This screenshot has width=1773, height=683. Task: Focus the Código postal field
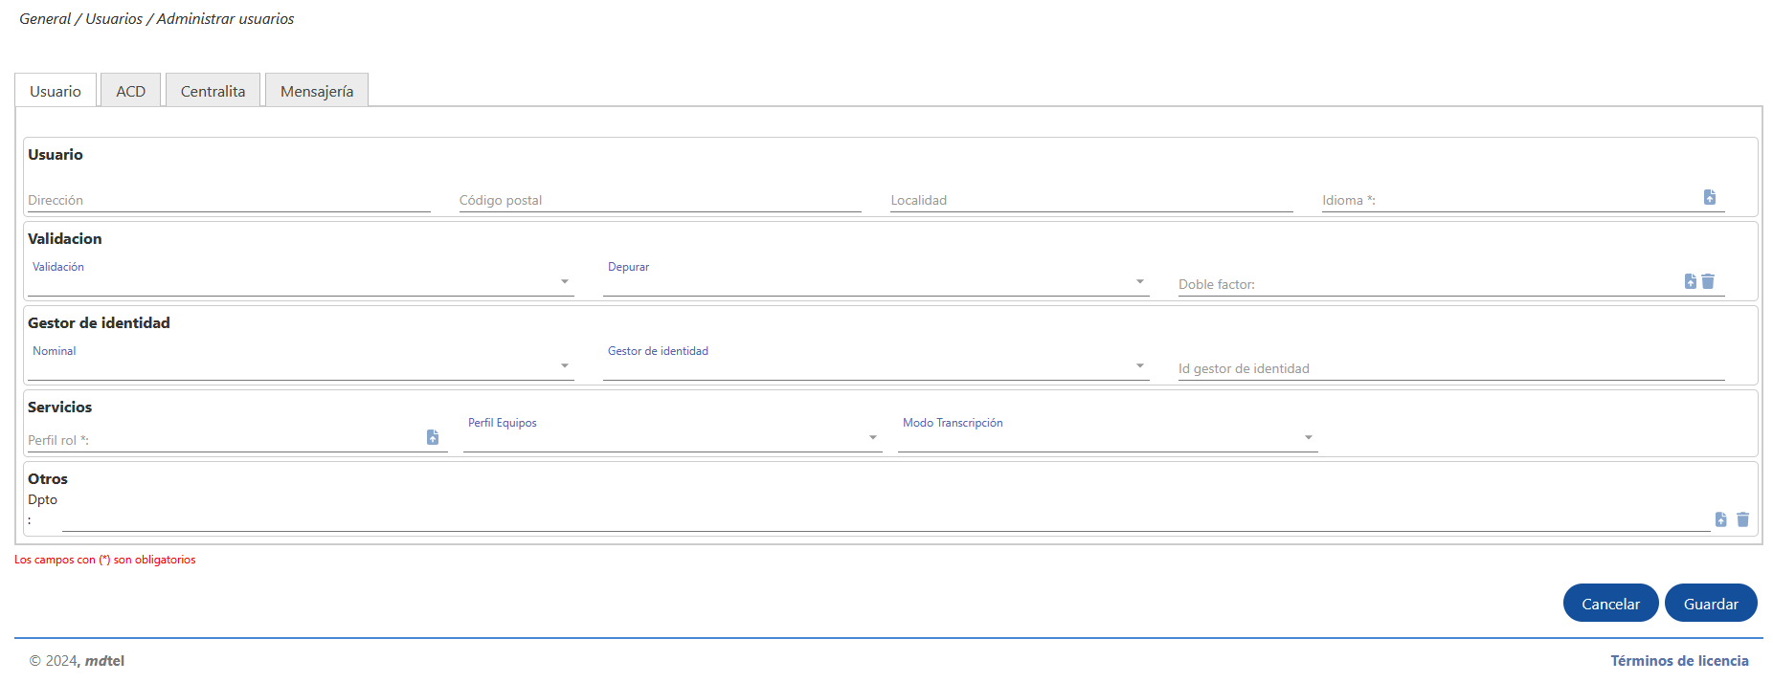coord(660,200)
